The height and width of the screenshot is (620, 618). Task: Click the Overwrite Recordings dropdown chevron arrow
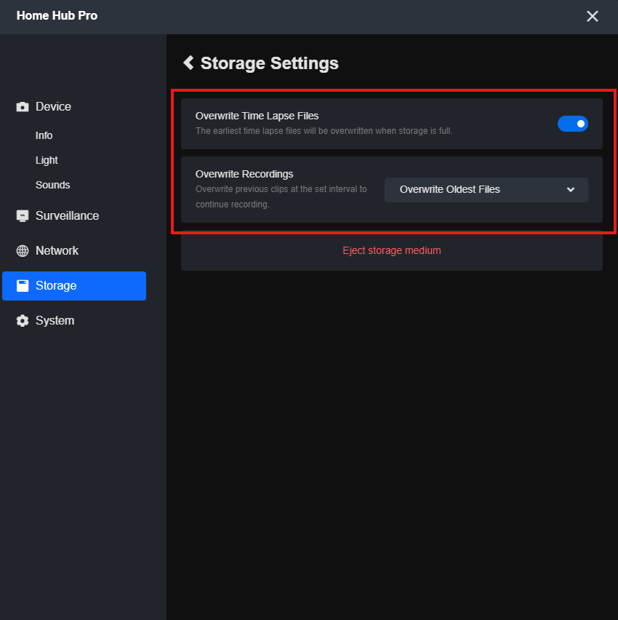click(x=571, y=190)
